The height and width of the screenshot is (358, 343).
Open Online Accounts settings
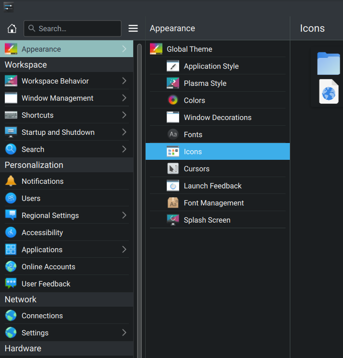[x=67, y=266]
